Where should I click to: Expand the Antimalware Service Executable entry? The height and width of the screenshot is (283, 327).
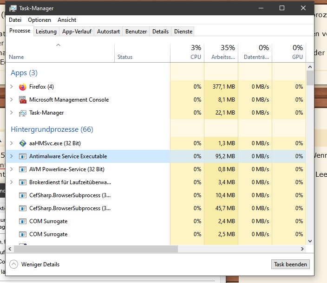point(12,156)
